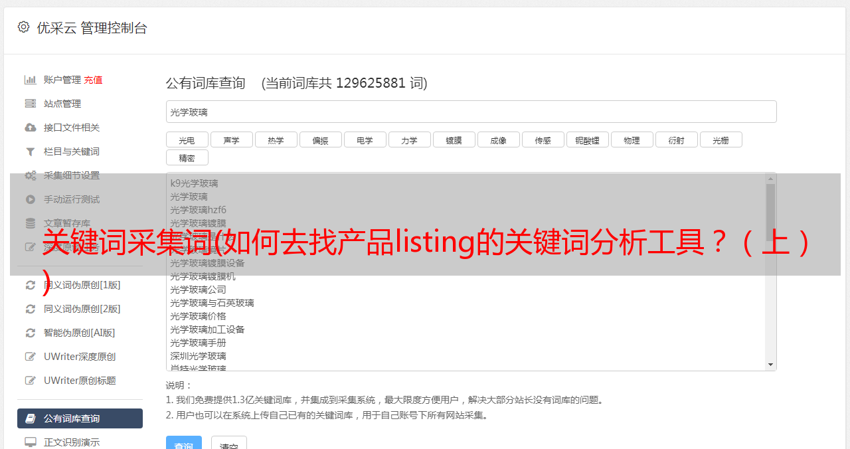
Task: Select the 站点管理 server icon
Action: point(30,104)
